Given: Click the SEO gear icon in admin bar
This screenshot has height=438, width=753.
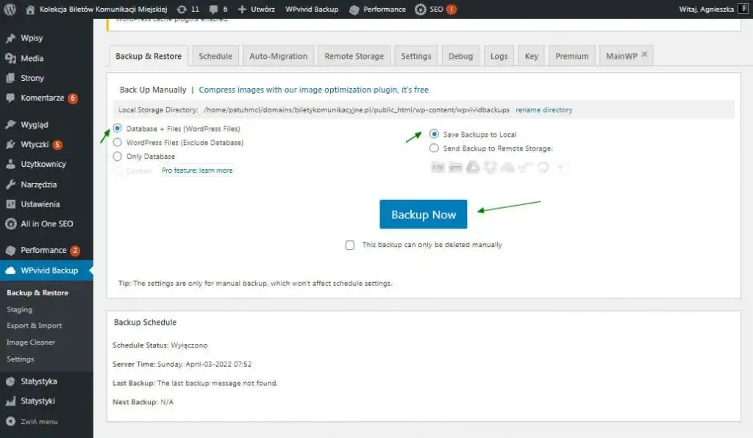Looking at the screenshot, I should (420, 9).
